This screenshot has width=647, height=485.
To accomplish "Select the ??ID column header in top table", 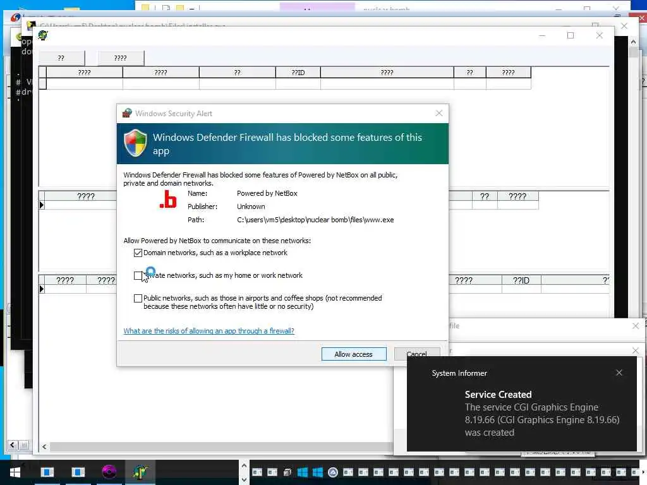I will (x=298, y=72).
